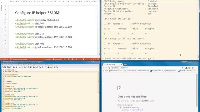The image size is (200, 112).
Task: Switch to Reading view in PowerPoint
Action: coord(72,59)
